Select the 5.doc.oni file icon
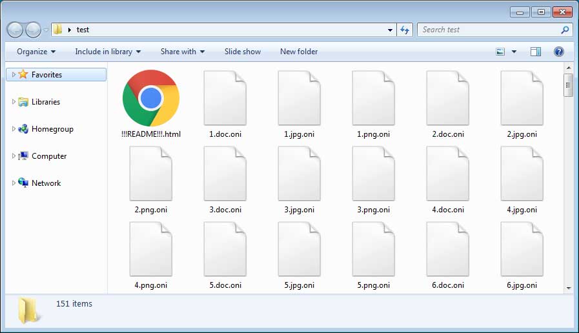Image resolution: width=579 pixels, height=333 pixels. point(225,249)
